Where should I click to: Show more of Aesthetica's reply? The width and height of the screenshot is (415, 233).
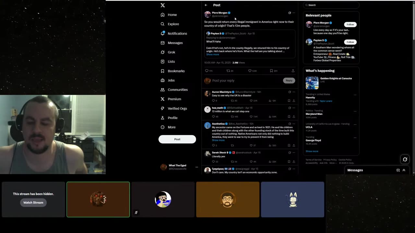[218, 140]
